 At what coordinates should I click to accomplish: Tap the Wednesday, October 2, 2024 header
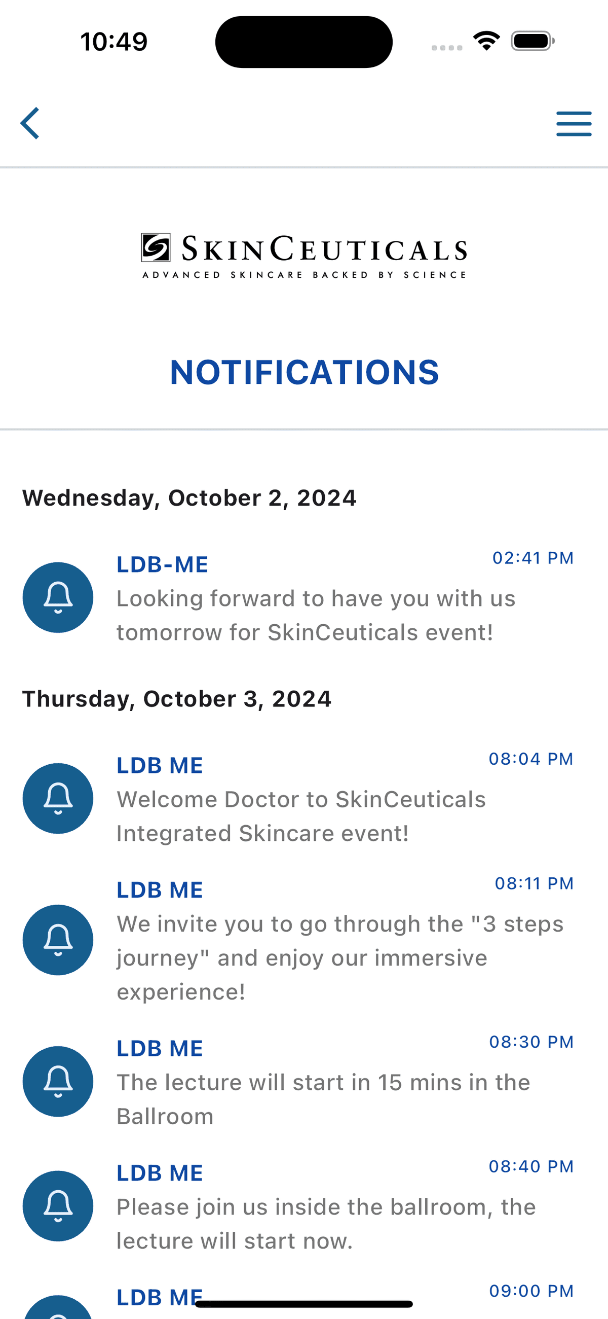[189, 498]
